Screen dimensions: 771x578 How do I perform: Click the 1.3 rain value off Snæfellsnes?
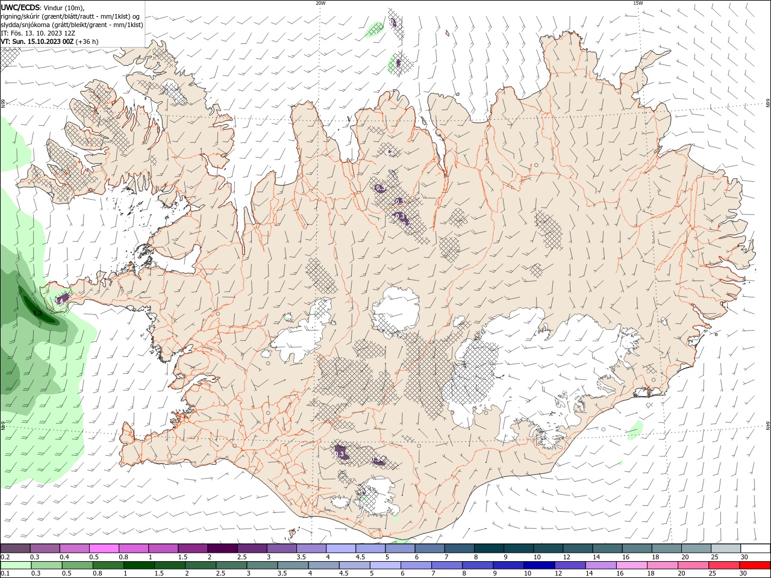pos(37,313)
